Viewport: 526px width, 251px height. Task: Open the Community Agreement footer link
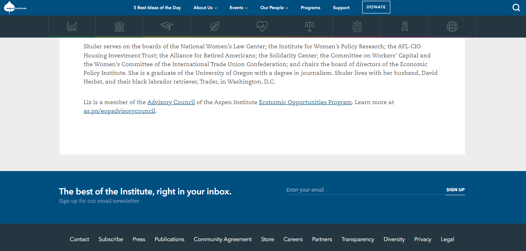[223, 239]
